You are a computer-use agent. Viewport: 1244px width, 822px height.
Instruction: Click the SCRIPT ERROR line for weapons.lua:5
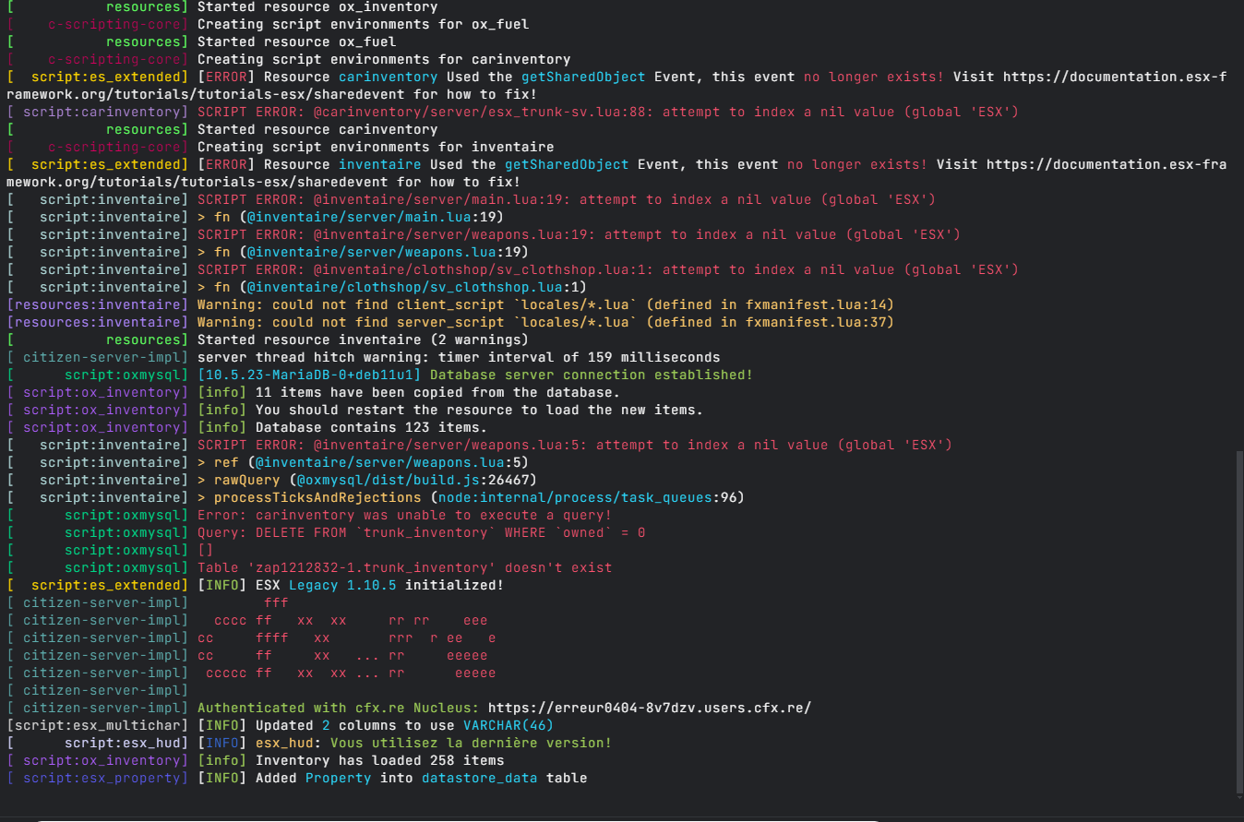tap(575, 445)
